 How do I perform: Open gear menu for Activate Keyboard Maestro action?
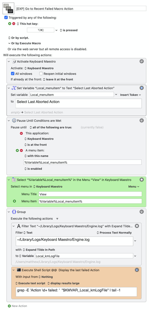(x=142, y=61)
